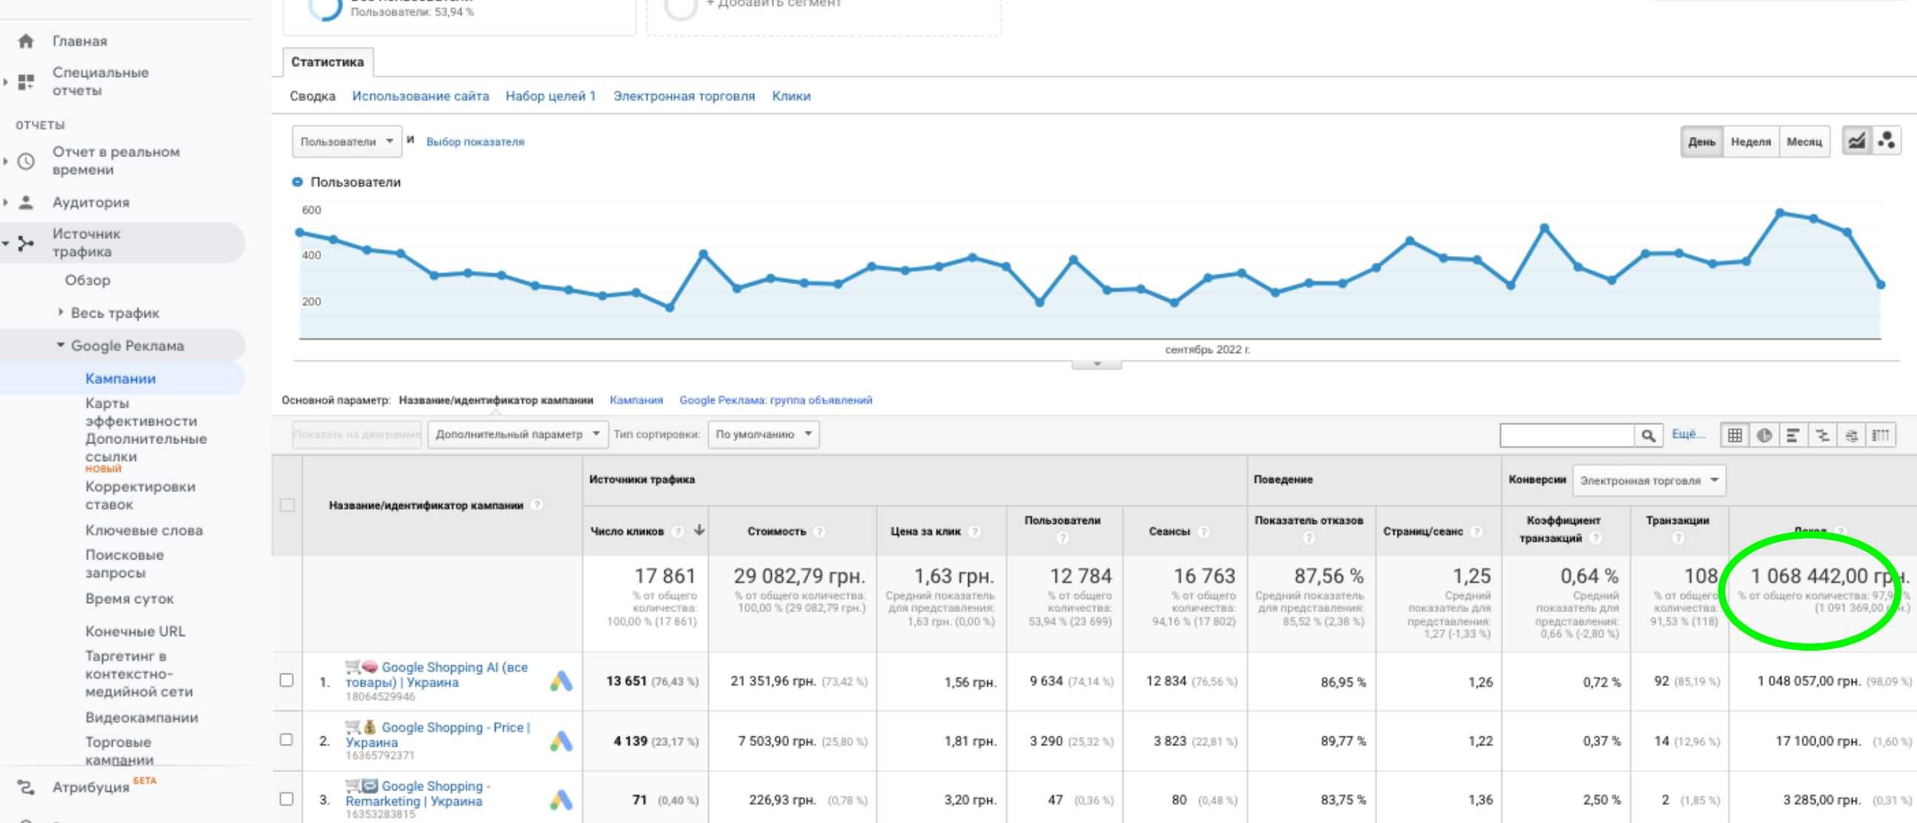This screenshot has height=823, width=1917.
Task: Open the Пользователи metric dropdown
Action: tap(347, 141)
